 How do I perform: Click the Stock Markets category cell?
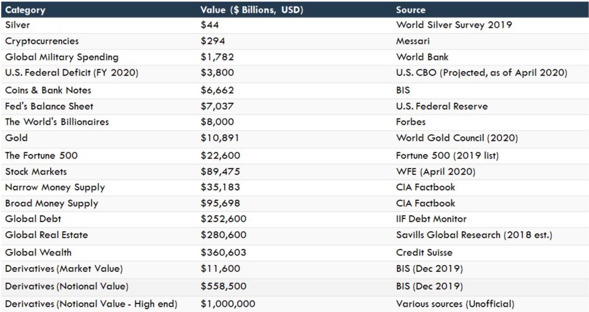(x=36, y=172)
